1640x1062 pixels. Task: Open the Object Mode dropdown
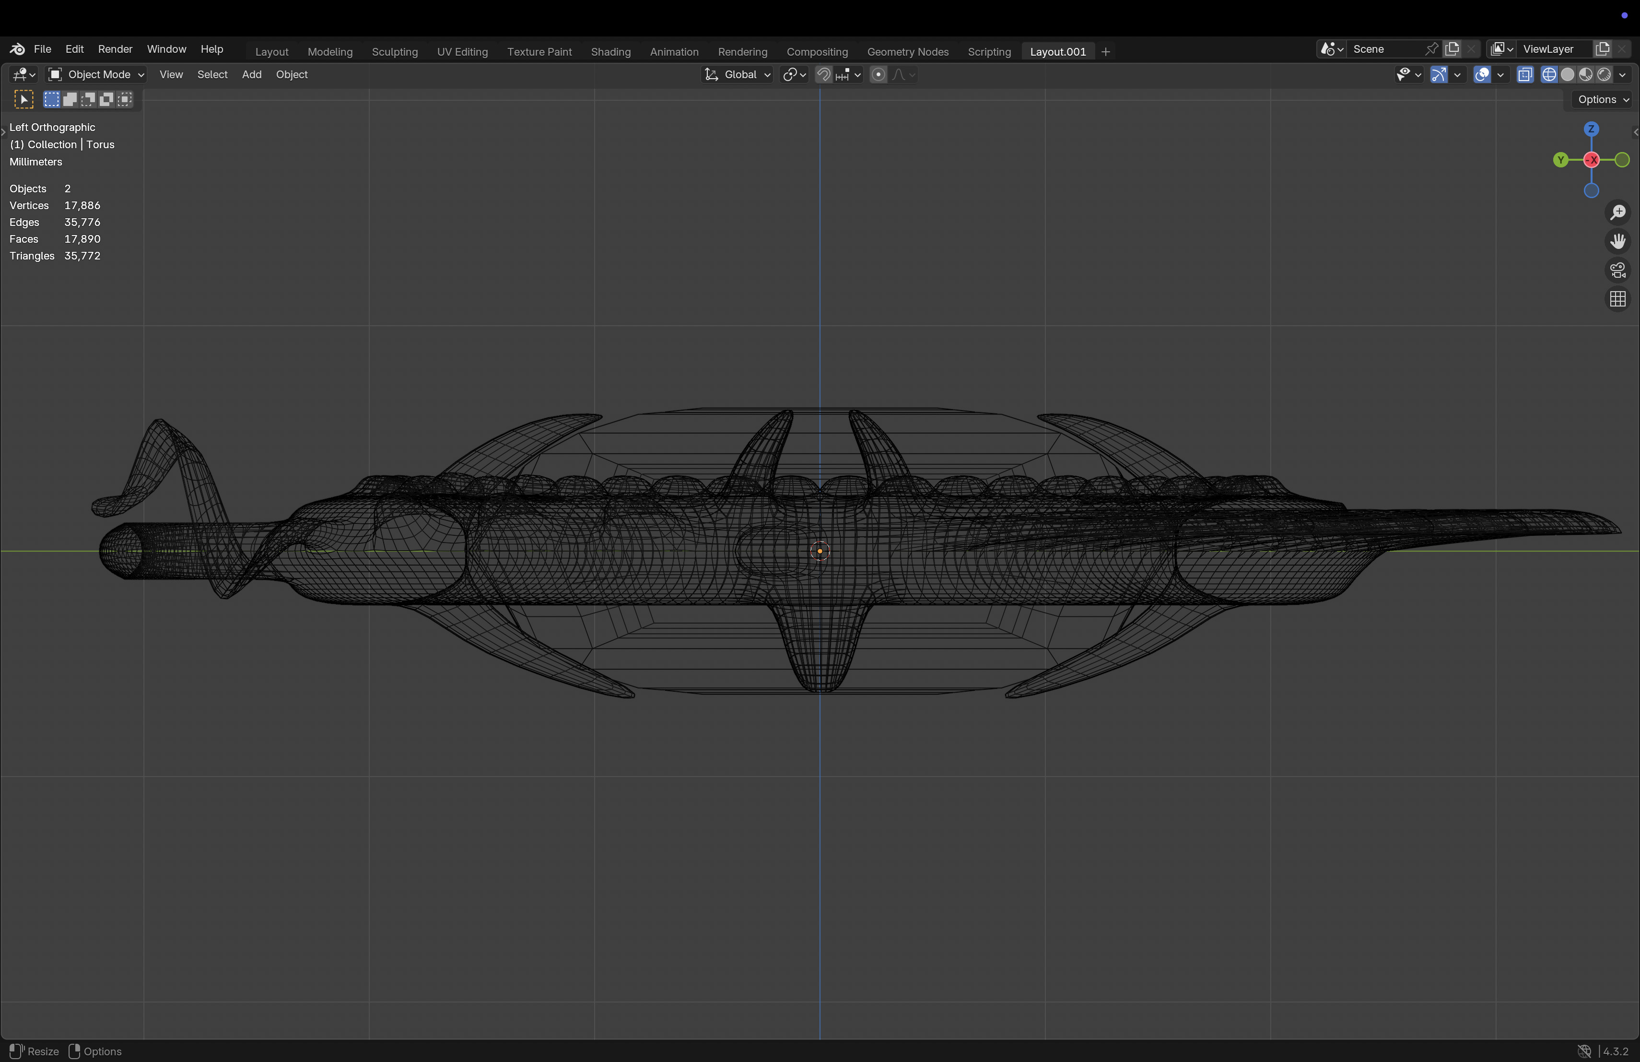point(96,74)
